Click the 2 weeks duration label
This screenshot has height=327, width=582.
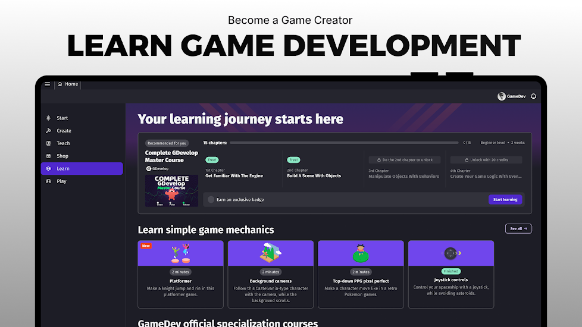click(x=518, y=143)
